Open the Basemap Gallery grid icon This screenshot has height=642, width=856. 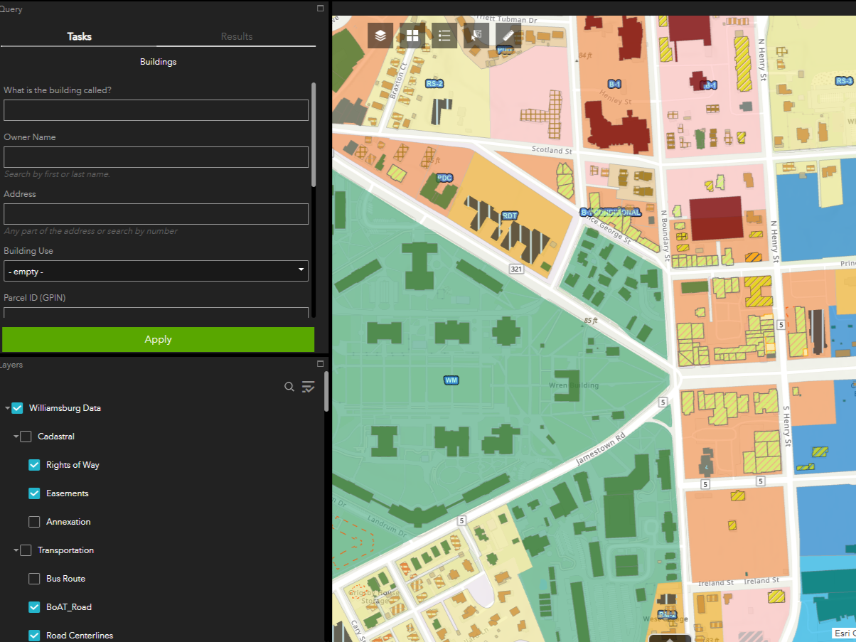coord(412,36)
